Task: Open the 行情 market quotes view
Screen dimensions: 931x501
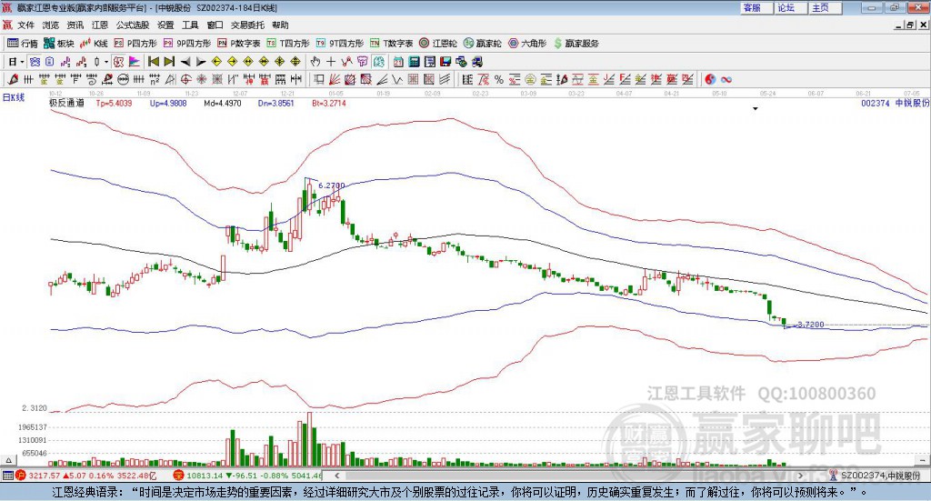Action: (22, 44)
